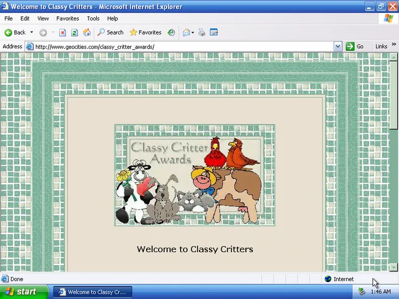Expand the address bar dropdown
Image resolution: width=399 pixels, height=299 pixels.
tap(337, 46)
